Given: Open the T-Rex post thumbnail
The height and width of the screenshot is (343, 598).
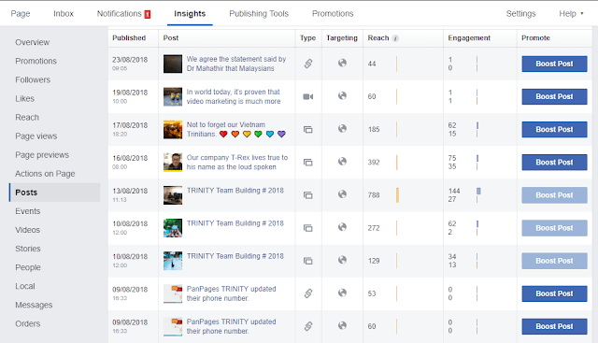Looking at the screenshot, I should coord(173,162).
